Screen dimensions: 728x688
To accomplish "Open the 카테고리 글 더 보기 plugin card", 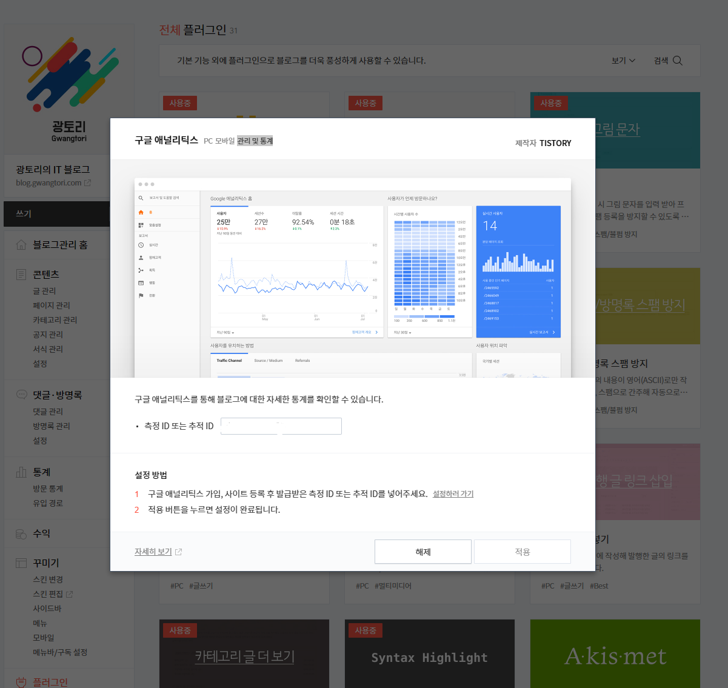I will (244, 654).
